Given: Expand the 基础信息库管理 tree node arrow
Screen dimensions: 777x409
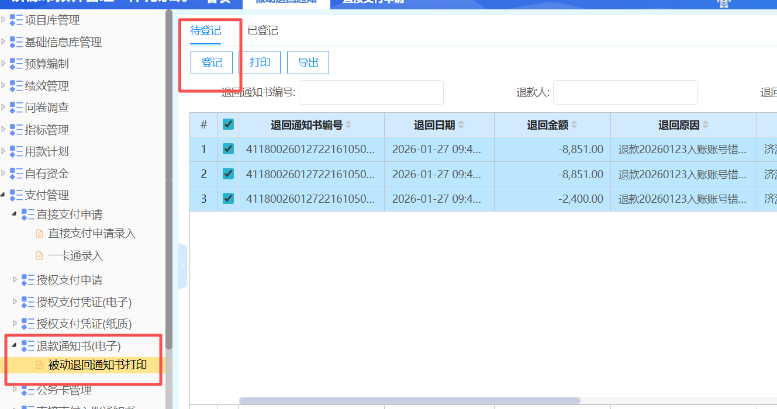Looking at the screenshot, I should pyautogui.click(x=4, y=42).
